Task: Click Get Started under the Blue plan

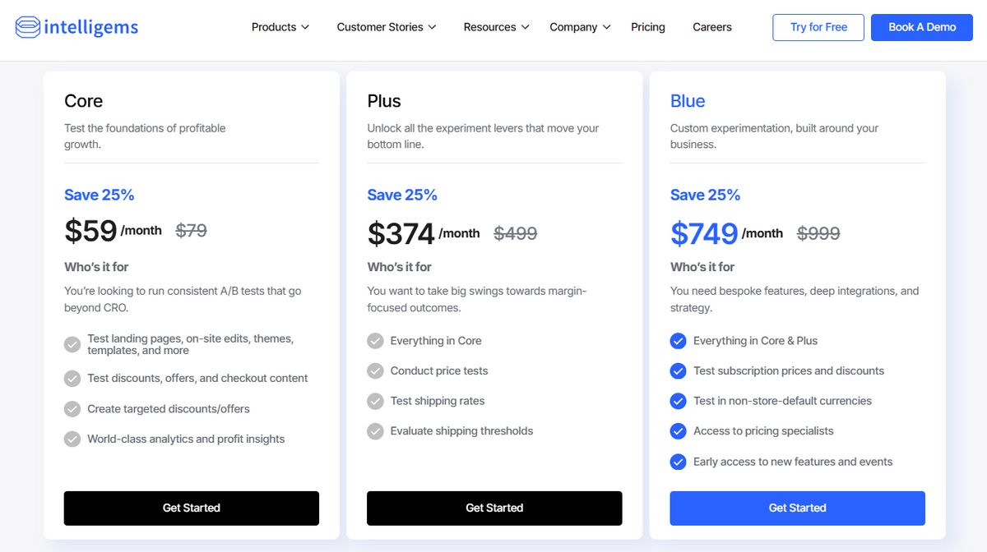Action: tap(797, 508)
